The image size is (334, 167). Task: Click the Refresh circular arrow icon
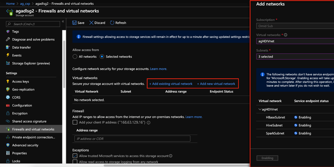[x=112, y=23]
